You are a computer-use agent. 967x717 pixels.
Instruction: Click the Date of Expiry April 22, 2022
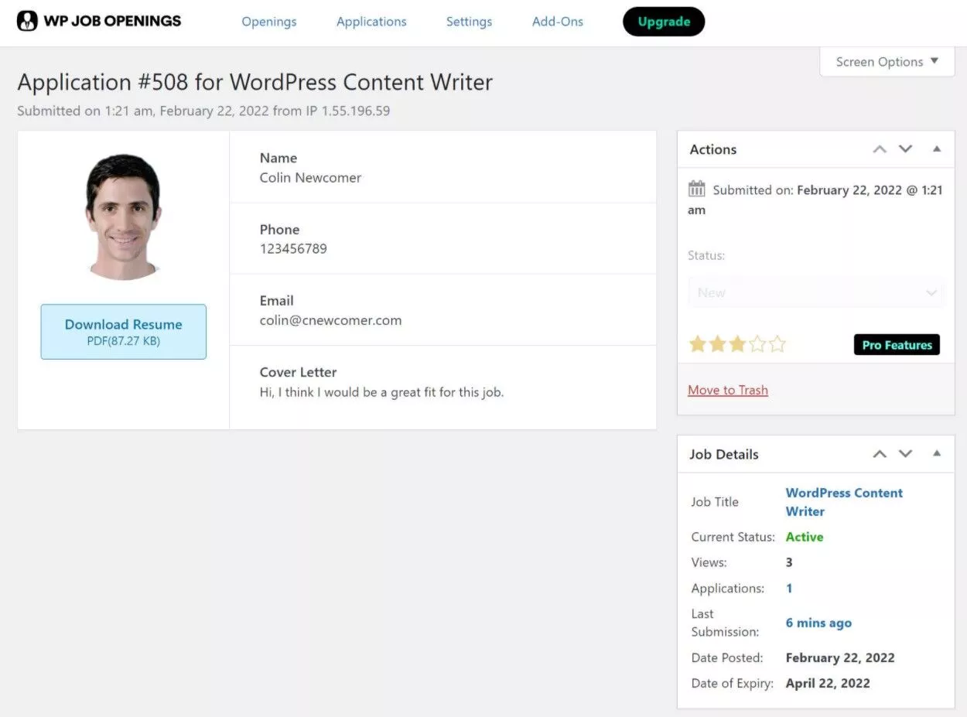click(x=828, y=683)
